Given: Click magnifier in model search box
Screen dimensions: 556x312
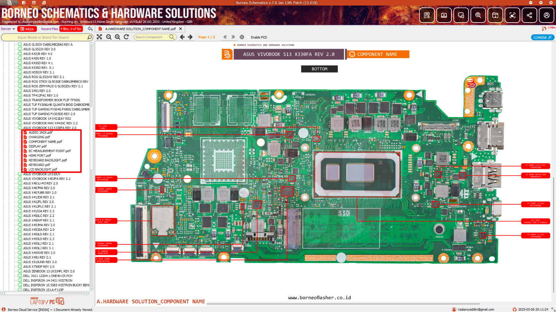Looking at the screenshot, I should pyautogui.click(x=89, y=37).
